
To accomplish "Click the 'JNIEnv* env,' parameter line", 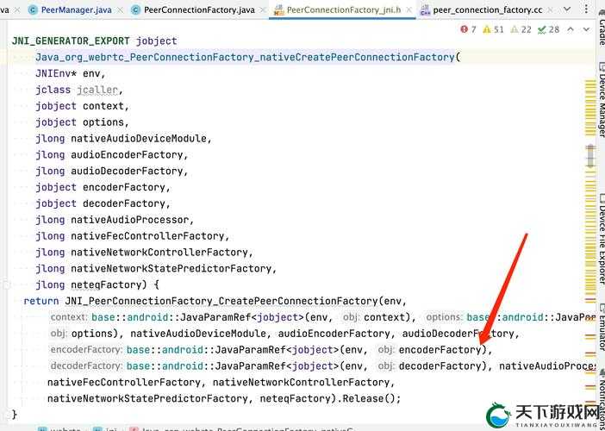I will coord(71,73).
